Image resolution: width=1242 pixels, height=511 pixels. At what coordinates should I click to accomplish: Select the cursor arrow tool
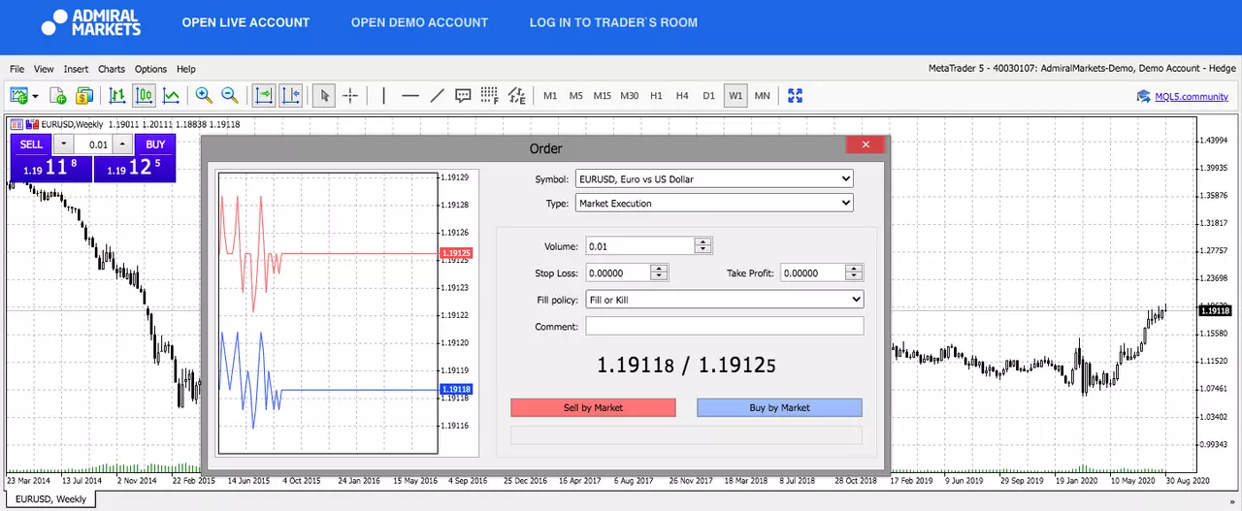(324, 95)
